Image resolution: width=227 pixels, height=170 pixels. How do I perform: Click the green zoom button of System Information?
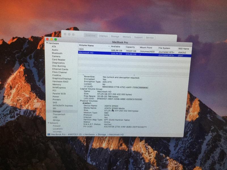(x=56, y=39)
